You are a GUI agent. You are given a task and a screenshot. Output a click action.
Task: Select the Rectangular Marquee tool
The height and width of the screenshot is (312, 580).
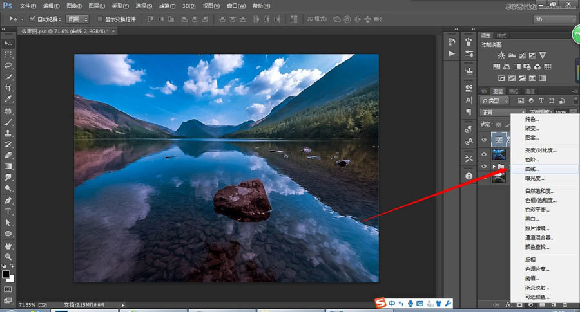click(x=8, y=55)
